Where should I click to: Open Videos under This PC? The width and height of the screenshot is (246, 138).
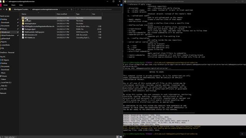point(3,79)
